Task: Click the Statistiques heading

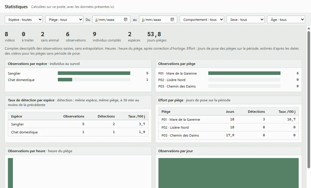Action: click(16, 7)
